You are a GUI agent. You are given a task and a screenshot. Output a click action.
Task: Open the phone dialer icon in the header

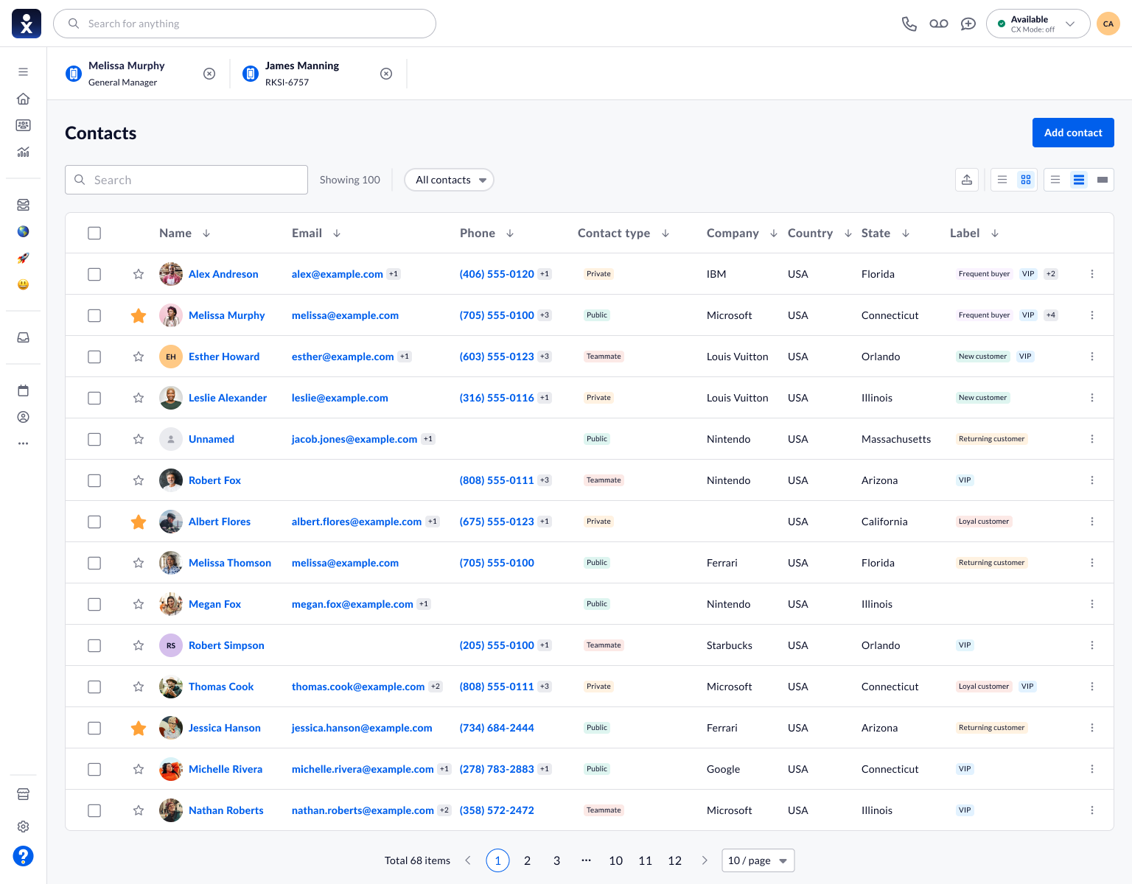point(909,24)
